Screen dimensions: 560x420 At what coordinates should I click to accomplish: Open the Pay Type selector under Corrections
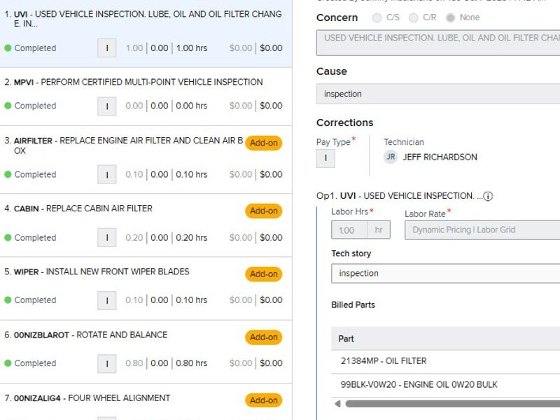pos(325,158)
